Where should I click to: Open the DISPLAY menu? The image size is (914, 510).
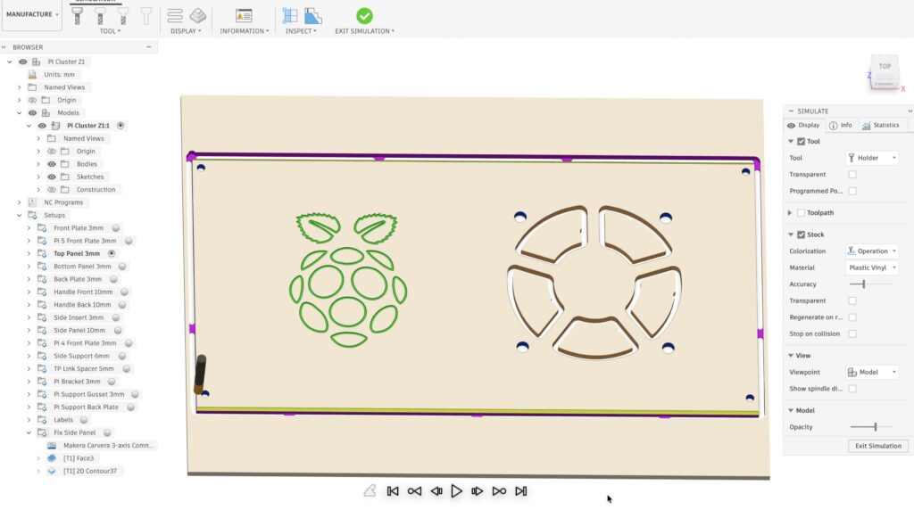pos(186,31)
